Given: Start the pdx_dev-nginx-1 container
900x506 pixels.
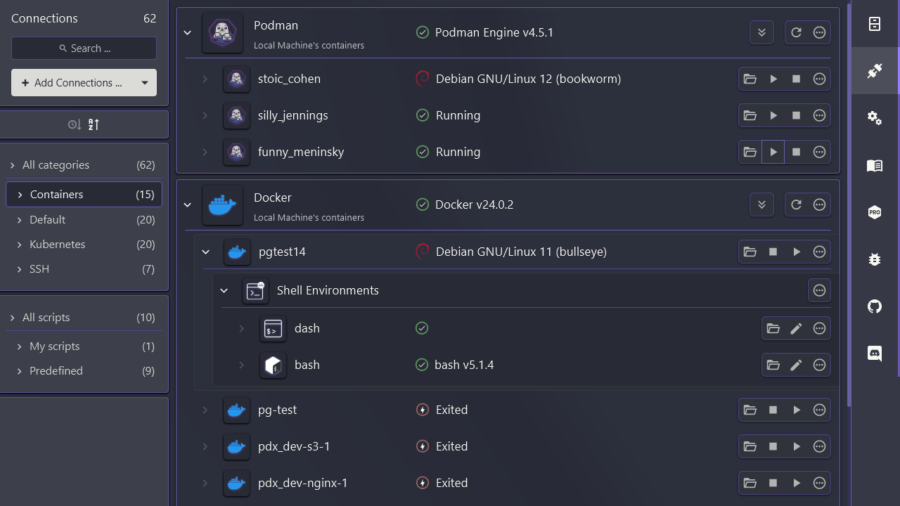Looking at the screenshot, I should pyautogui.click(x=797, y=483).
